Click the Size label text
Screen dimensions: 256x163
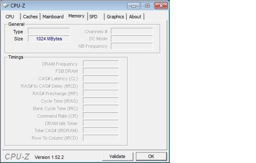coord(19,39)
